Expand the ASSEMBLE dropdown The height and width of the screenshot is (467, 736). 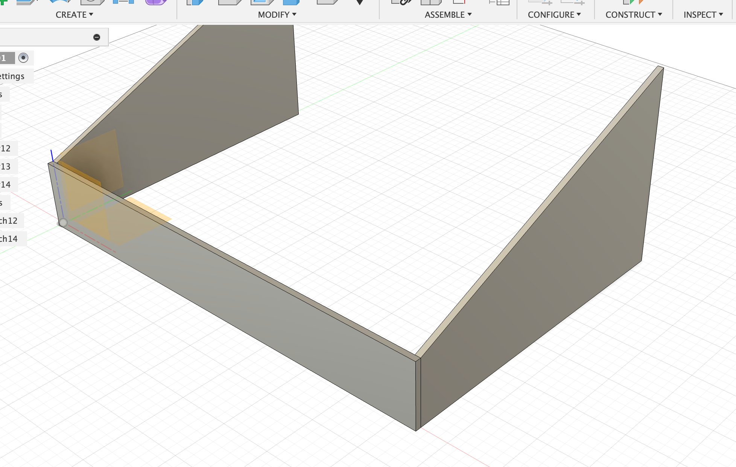click(x=448, y=15)
